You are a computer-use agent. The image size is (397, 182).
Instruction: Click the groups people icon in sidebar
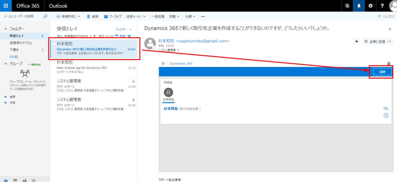point(25,73)
